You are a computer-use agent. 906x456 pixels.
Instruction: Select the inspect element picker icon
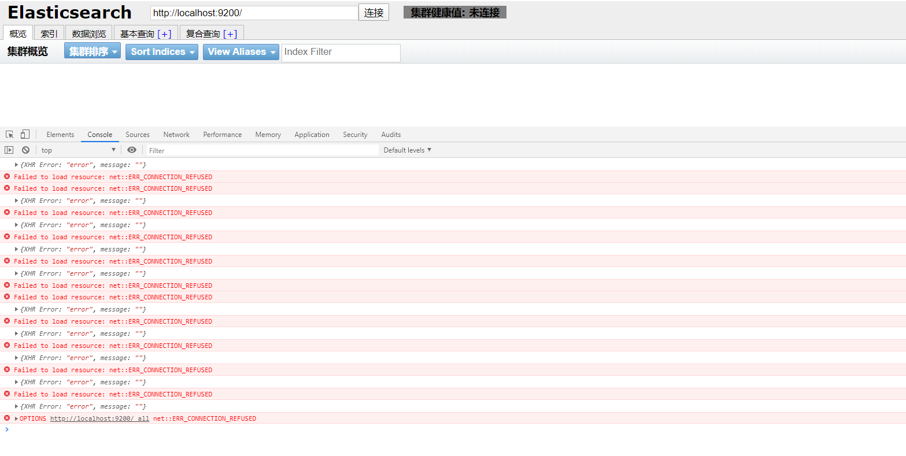pyautogui.click(x=10, y=134)
